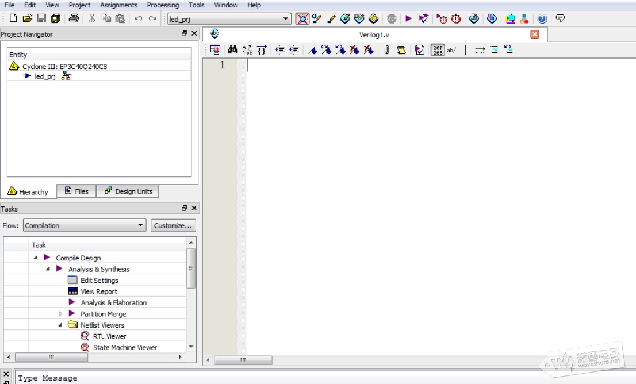This screenshot has height=384, width=636.
Task: Open the TimeQuest Timing Analyzer clock icon
Action: coord(456,19)
